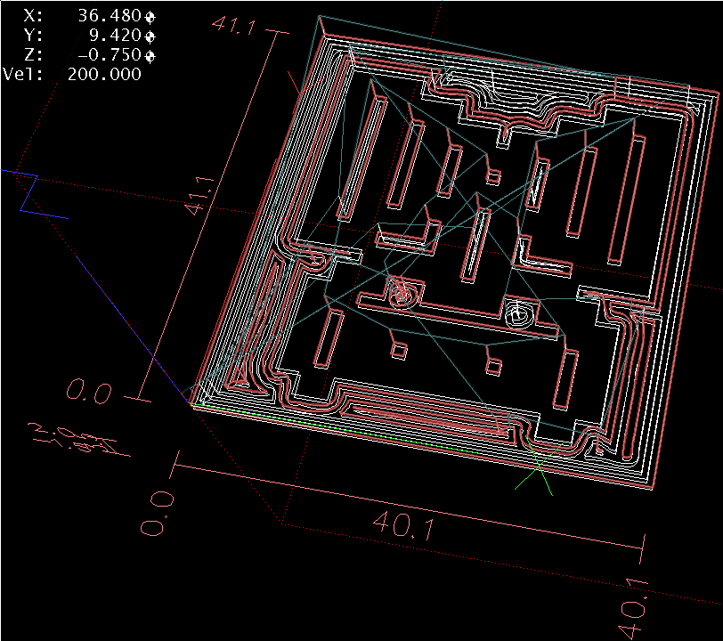
Task: Click the horizontal 0.0 extent label
Action: (x=87, y=393)
